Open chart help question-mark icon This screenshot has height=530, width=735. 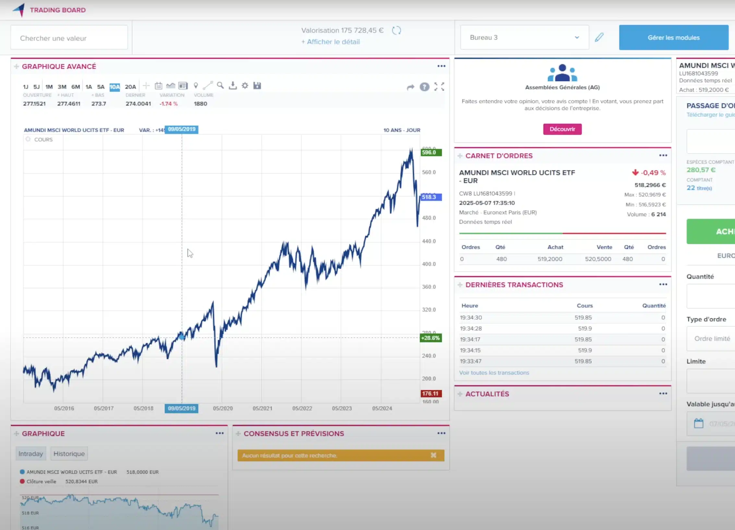click(424, 87)
